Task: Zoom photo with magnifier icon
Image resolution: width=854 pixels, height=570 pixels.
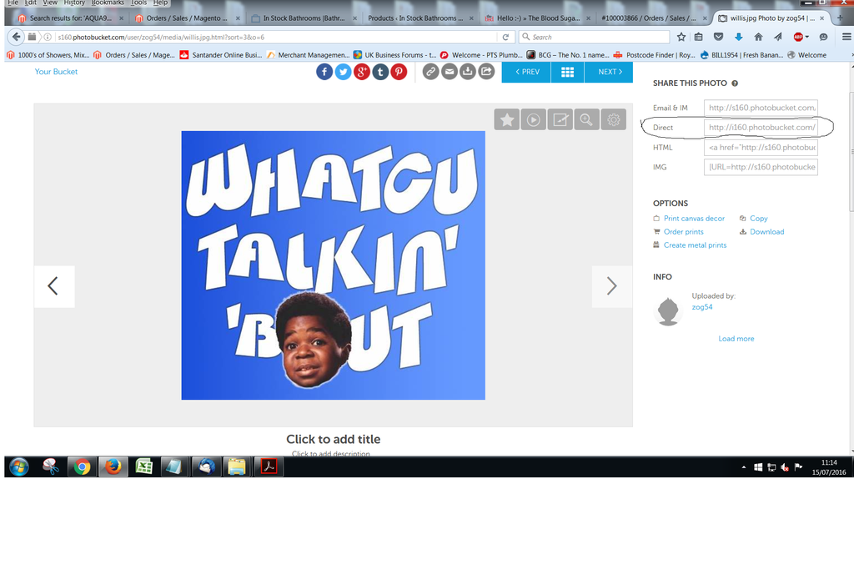Action: coord(586,119)
